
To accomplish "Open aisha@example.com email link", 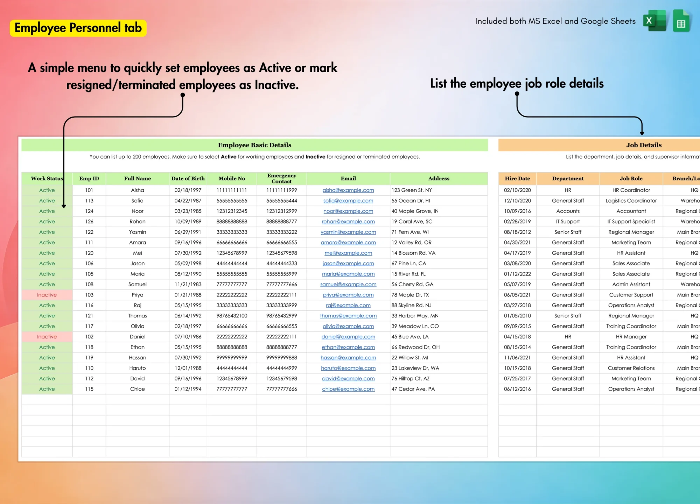I will coord(348,190).
